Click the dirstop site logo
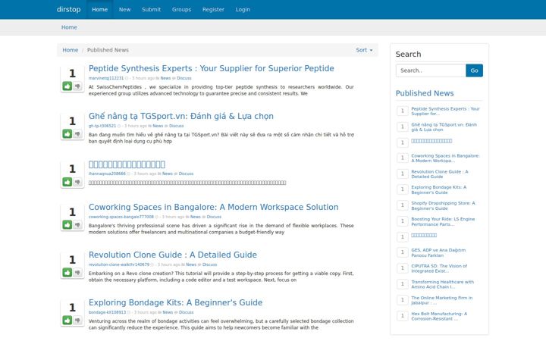The width and height of the screenshot is (546, 341). pos(68,9)
